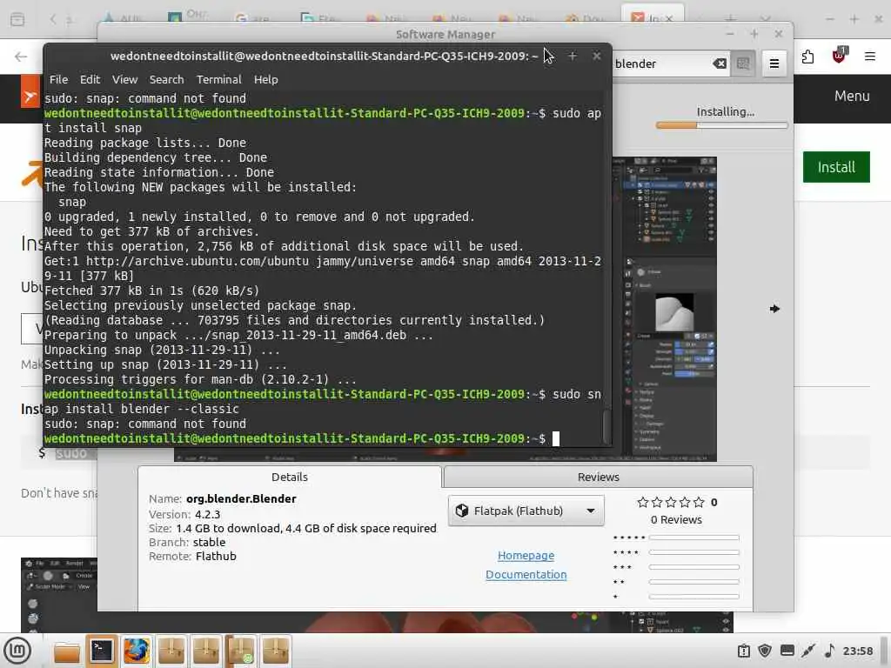Click the 23:58 clock in the panel

857,651
